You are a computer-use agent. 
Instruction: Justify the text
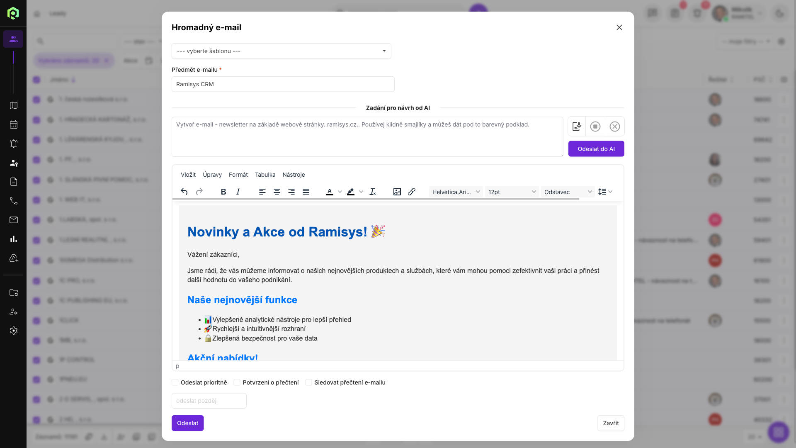point(306,192)
